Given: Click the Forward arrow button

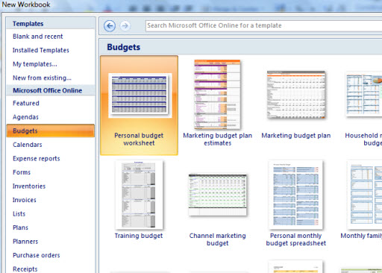Looking at the screenshot, I should 125,25.
